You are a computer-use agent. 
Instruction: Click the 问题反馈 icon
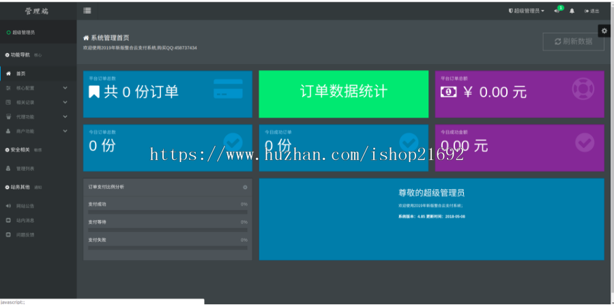9,235
